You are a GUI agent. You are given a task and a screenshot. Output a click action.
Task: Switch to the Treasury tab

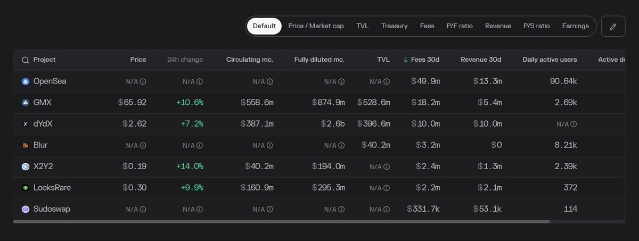[x=394, y=26]
